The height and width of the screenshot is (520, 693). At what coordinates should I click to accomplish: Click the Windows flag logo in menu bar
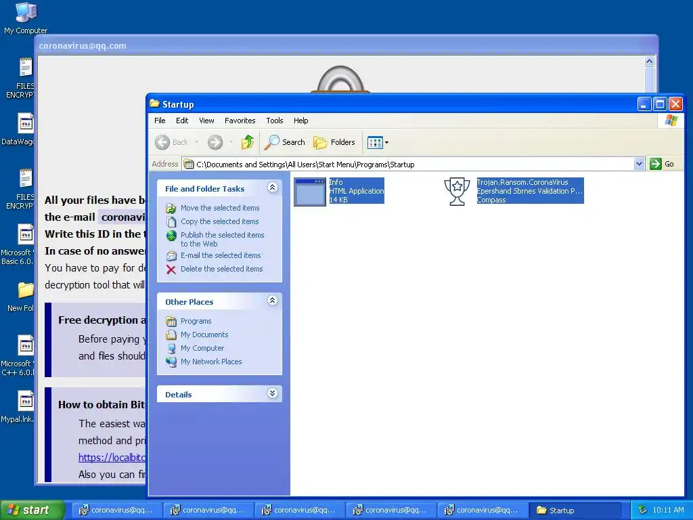point(671,121)
